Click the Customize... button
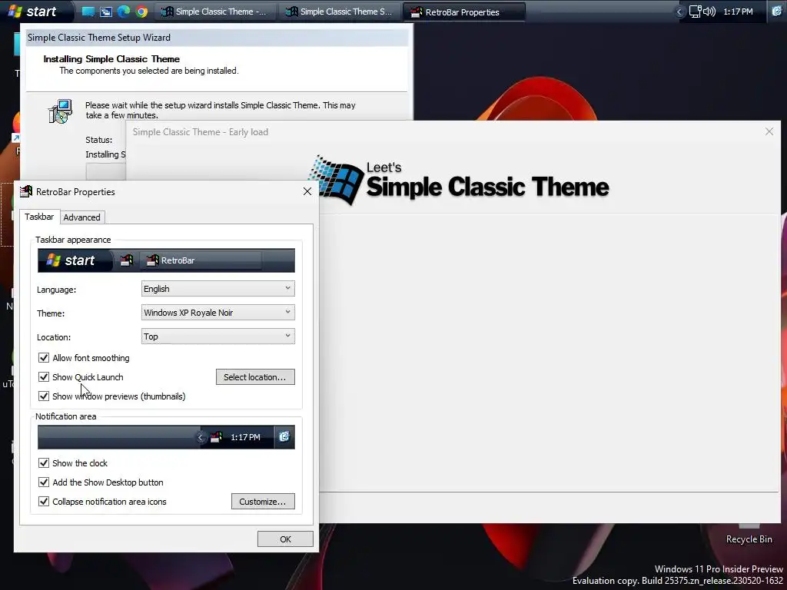The image size is (787, 590). point(263,501)
